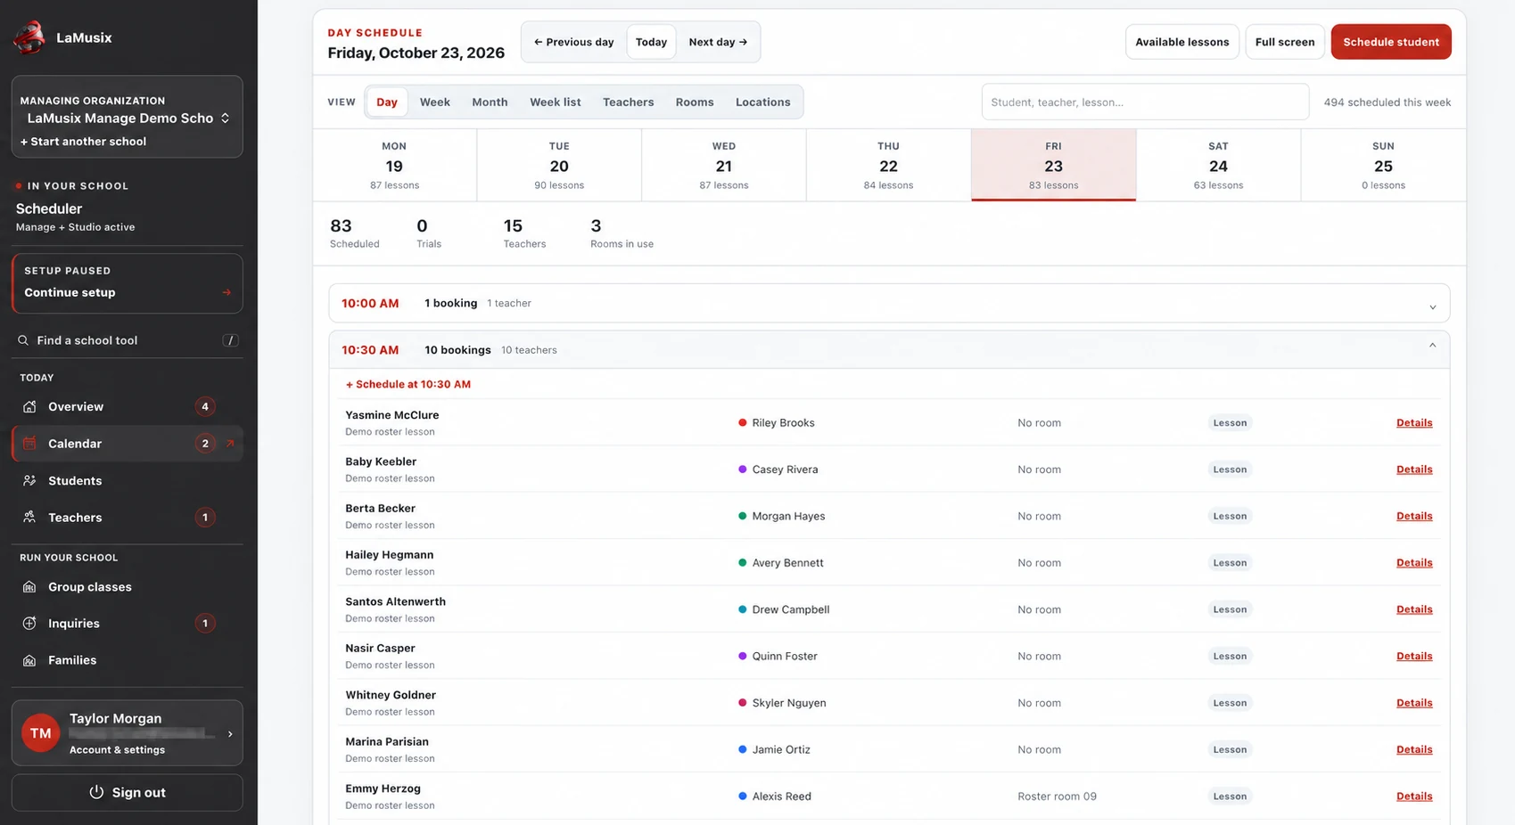Switch to the Week view tab
1515x825 pixels.
coord(434,102)
